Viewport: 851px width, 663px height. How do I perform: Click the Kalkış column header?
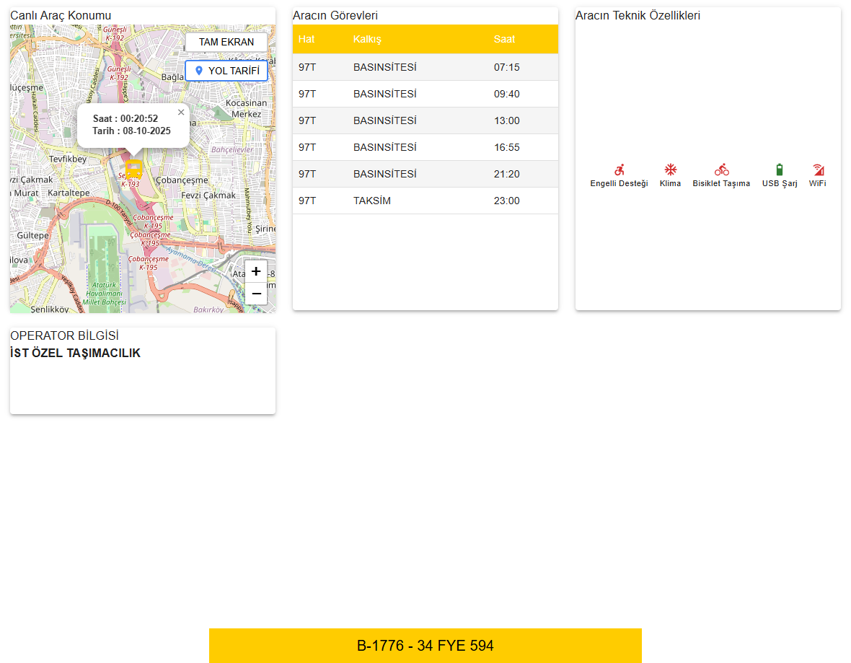pyautogui.click(x=367, y=39)
